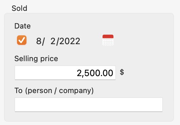Viewport: 180px width, 125px height.
Task: Click the Selling price label
Action: coord(36,59)
